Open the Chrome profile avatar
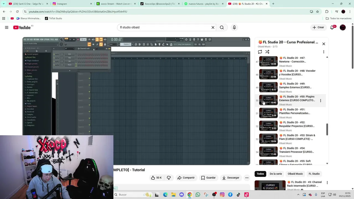The height and width of the screenshot is (199, 354). coord(343,12)
